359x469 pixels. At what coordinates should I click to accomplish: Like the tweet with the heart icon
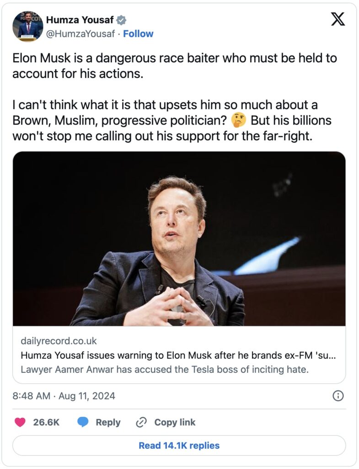click(x=20, y=422)
